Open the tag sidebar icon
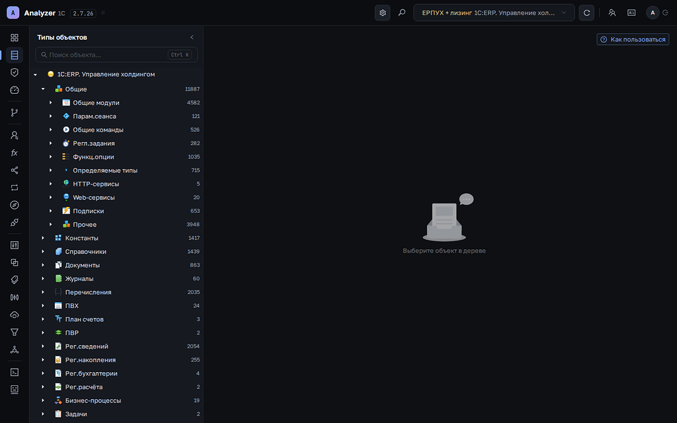Viewport: 677px width, 423px height. [15, 280]
